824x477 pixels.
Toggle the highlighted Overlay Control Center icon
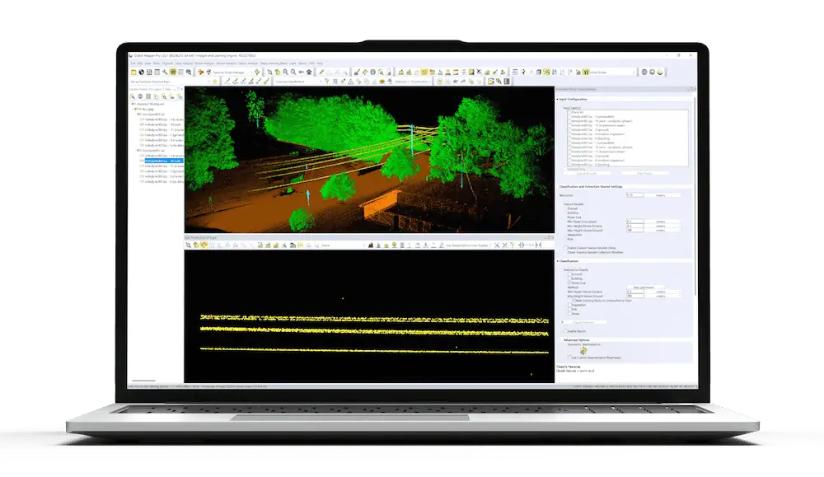[x=173, y=72]
